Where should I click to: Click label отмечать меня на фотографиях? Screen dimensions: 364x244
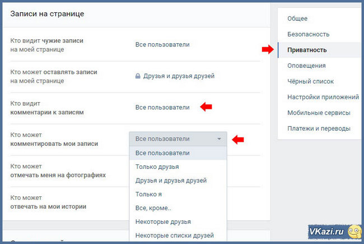58,175
